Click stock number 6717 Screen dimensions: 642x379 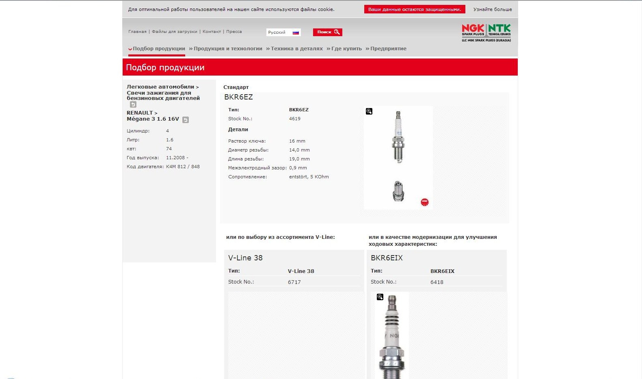[x=294, y=282]
